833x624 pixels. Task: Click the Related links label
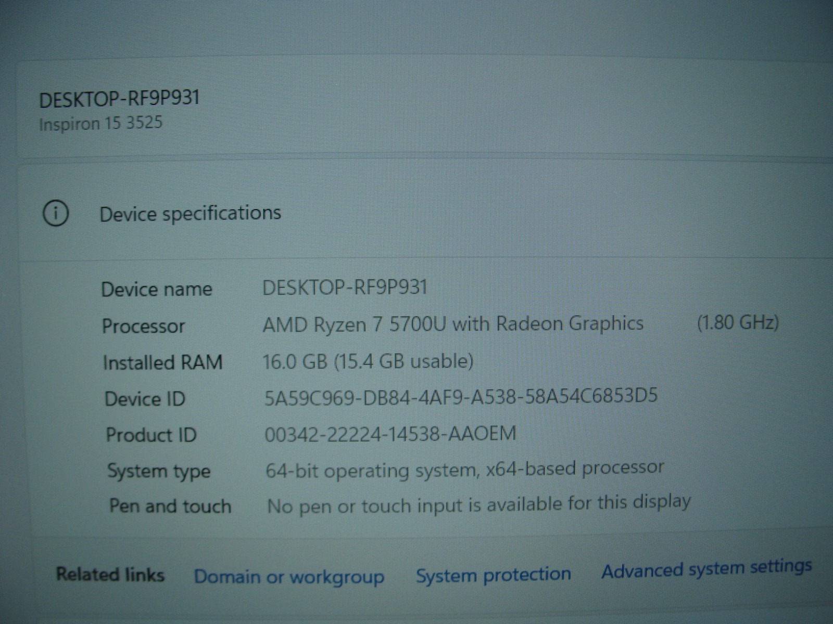110,575
